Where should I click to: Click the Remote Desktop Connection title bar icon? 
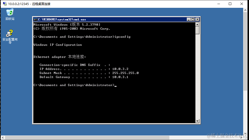pos(5,4)
